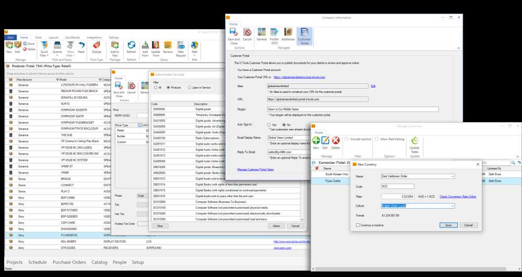
Task: Click Cancel button in New Currency dialog
Action: (x=468, y=225)
